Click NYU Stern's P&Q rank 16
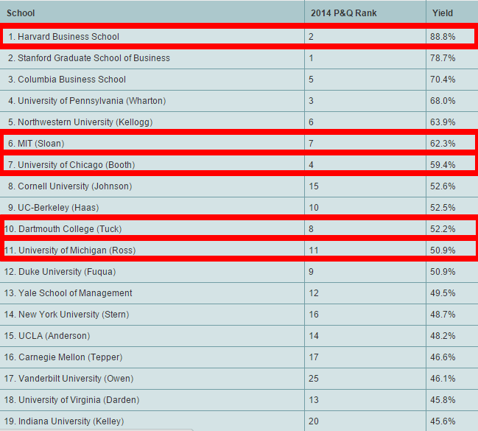This screenshot has width=478, height=431. coord(314,314)
